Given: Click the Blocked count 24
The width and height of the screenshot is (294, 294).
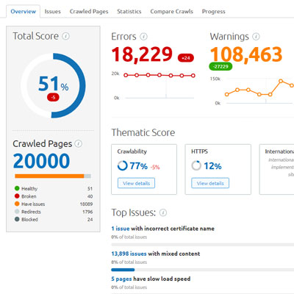Looking at the screenshot, I should pyautogui.click(x=90, y=219).
